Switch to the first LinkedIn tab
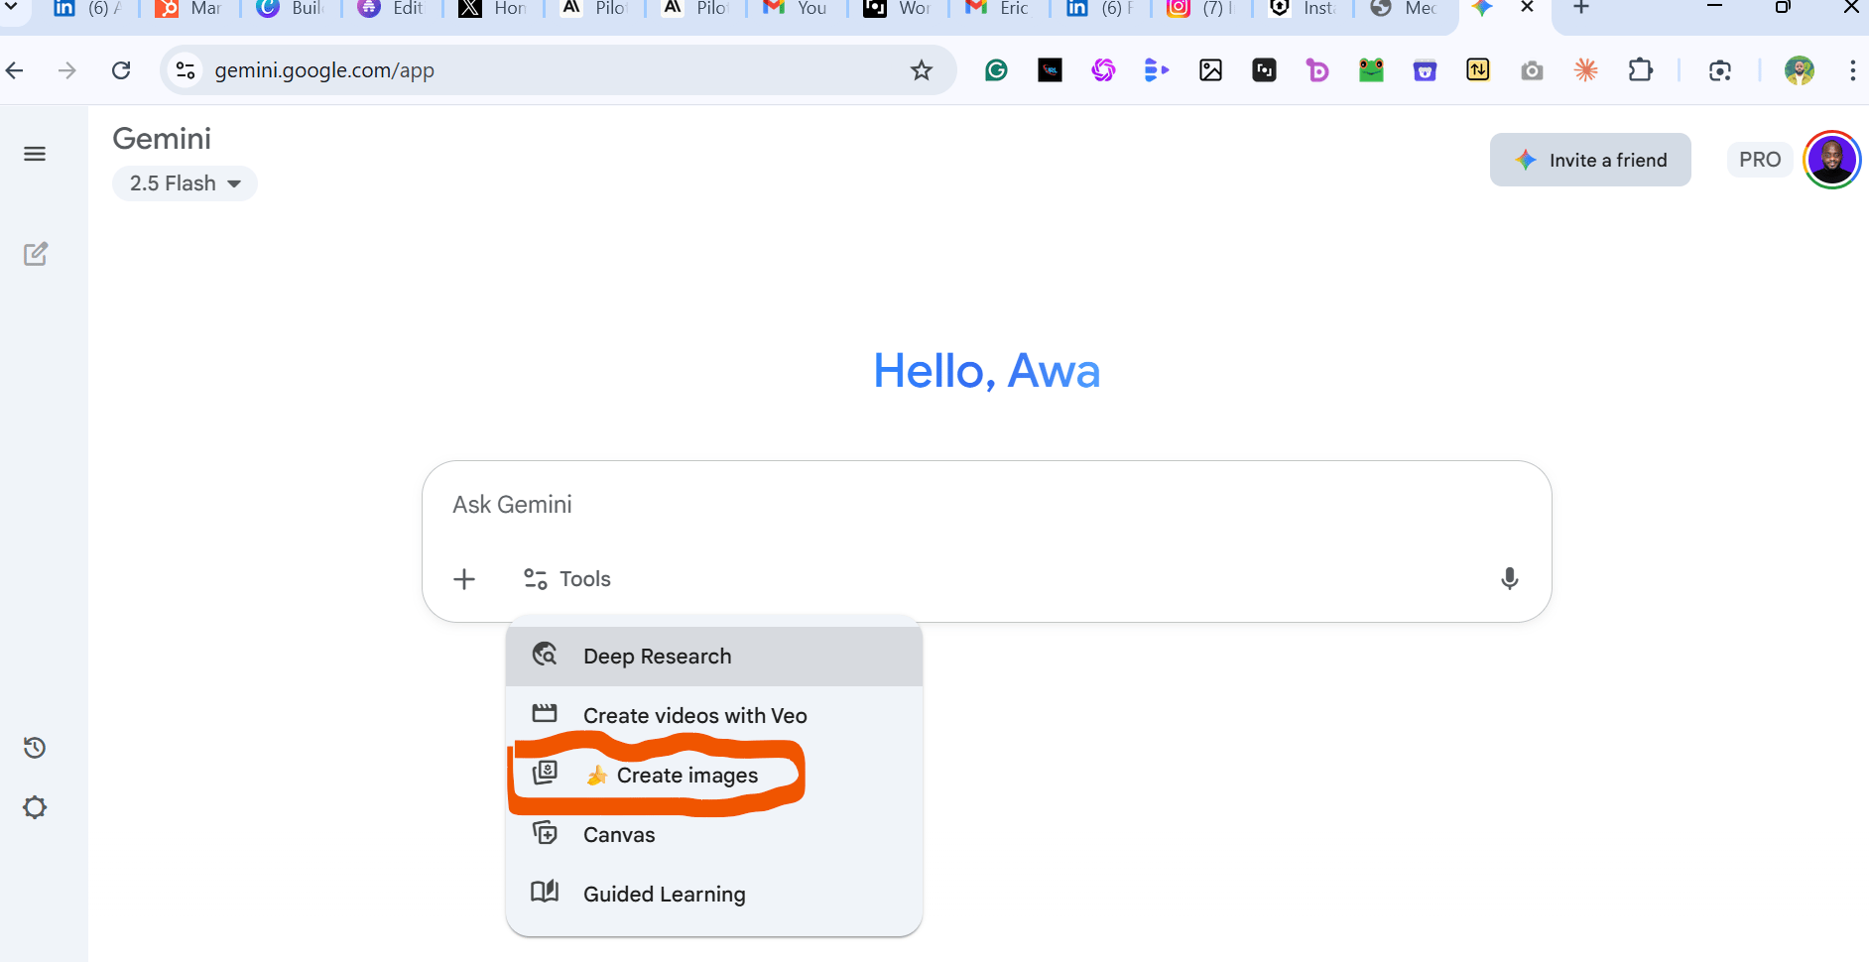 [x=89, y=9]
